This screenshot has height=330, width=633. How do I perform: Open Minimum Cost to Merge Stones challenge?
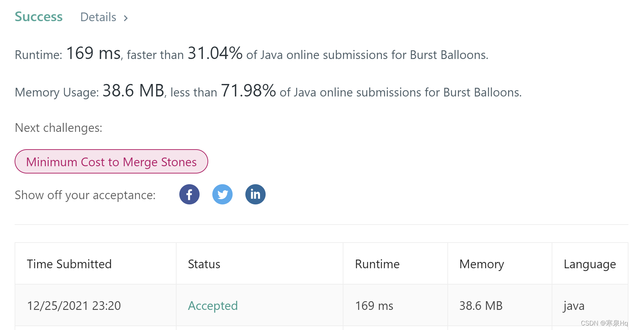point(111,162)
